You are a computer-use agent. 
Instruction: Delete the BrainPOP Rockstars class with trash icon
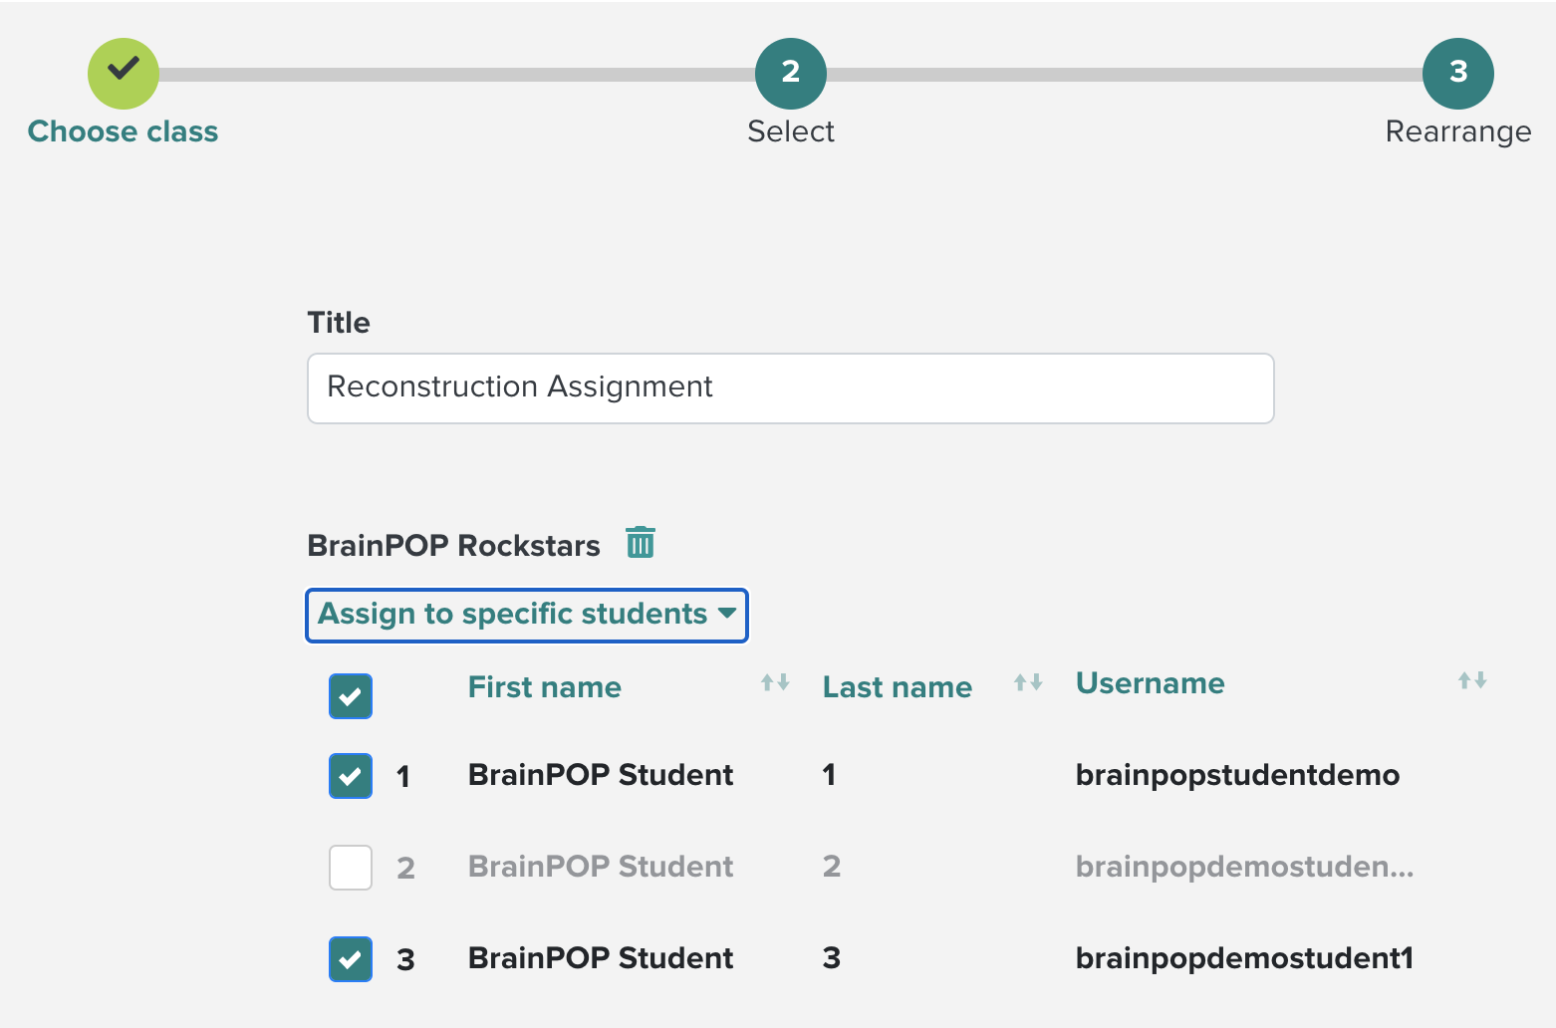[x=640, y=543]
